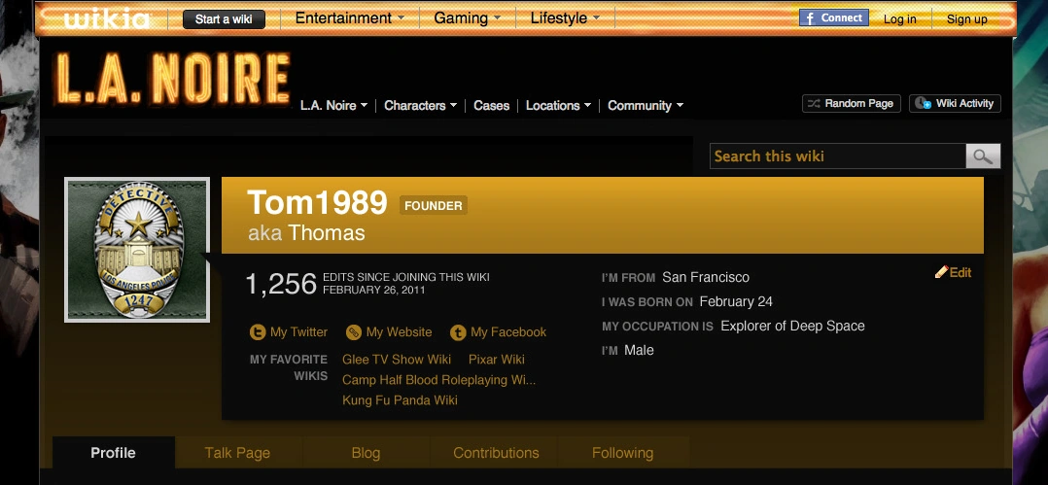Image resolution: width=1048 pixels, height=485 pixels.
Task: Switch to the Blog tab
Action: (x=366, y=453)
